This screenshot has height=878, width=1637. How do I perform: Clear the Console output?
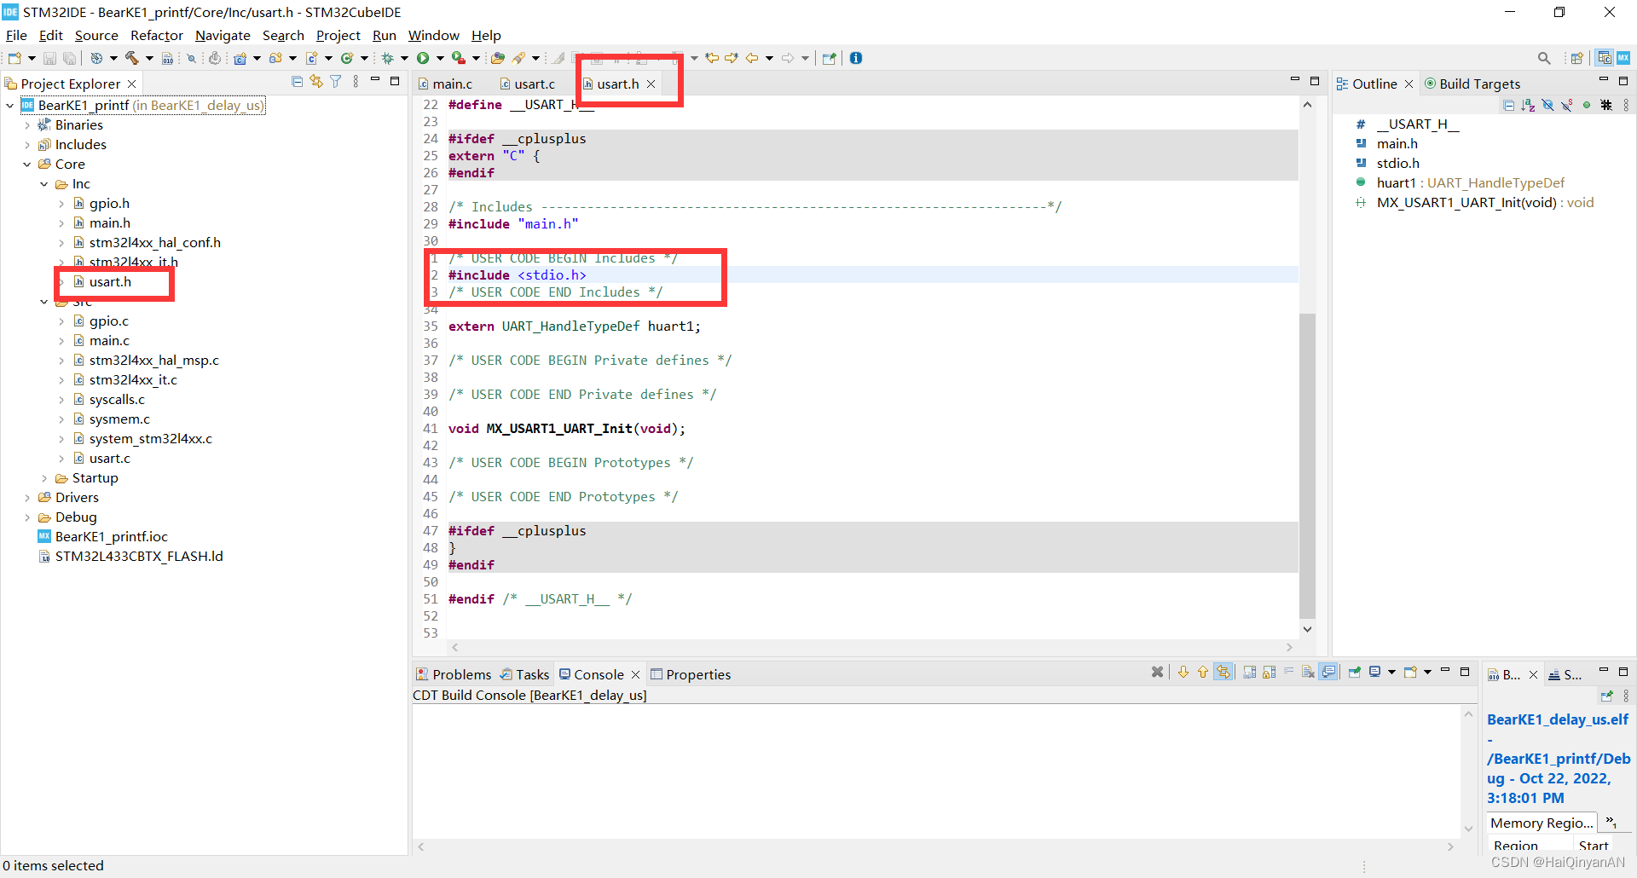point(1308,672)
